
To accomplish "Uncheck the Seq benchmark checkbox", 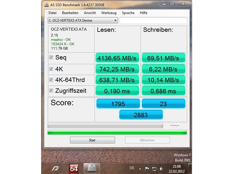I will tap(51, 57).
